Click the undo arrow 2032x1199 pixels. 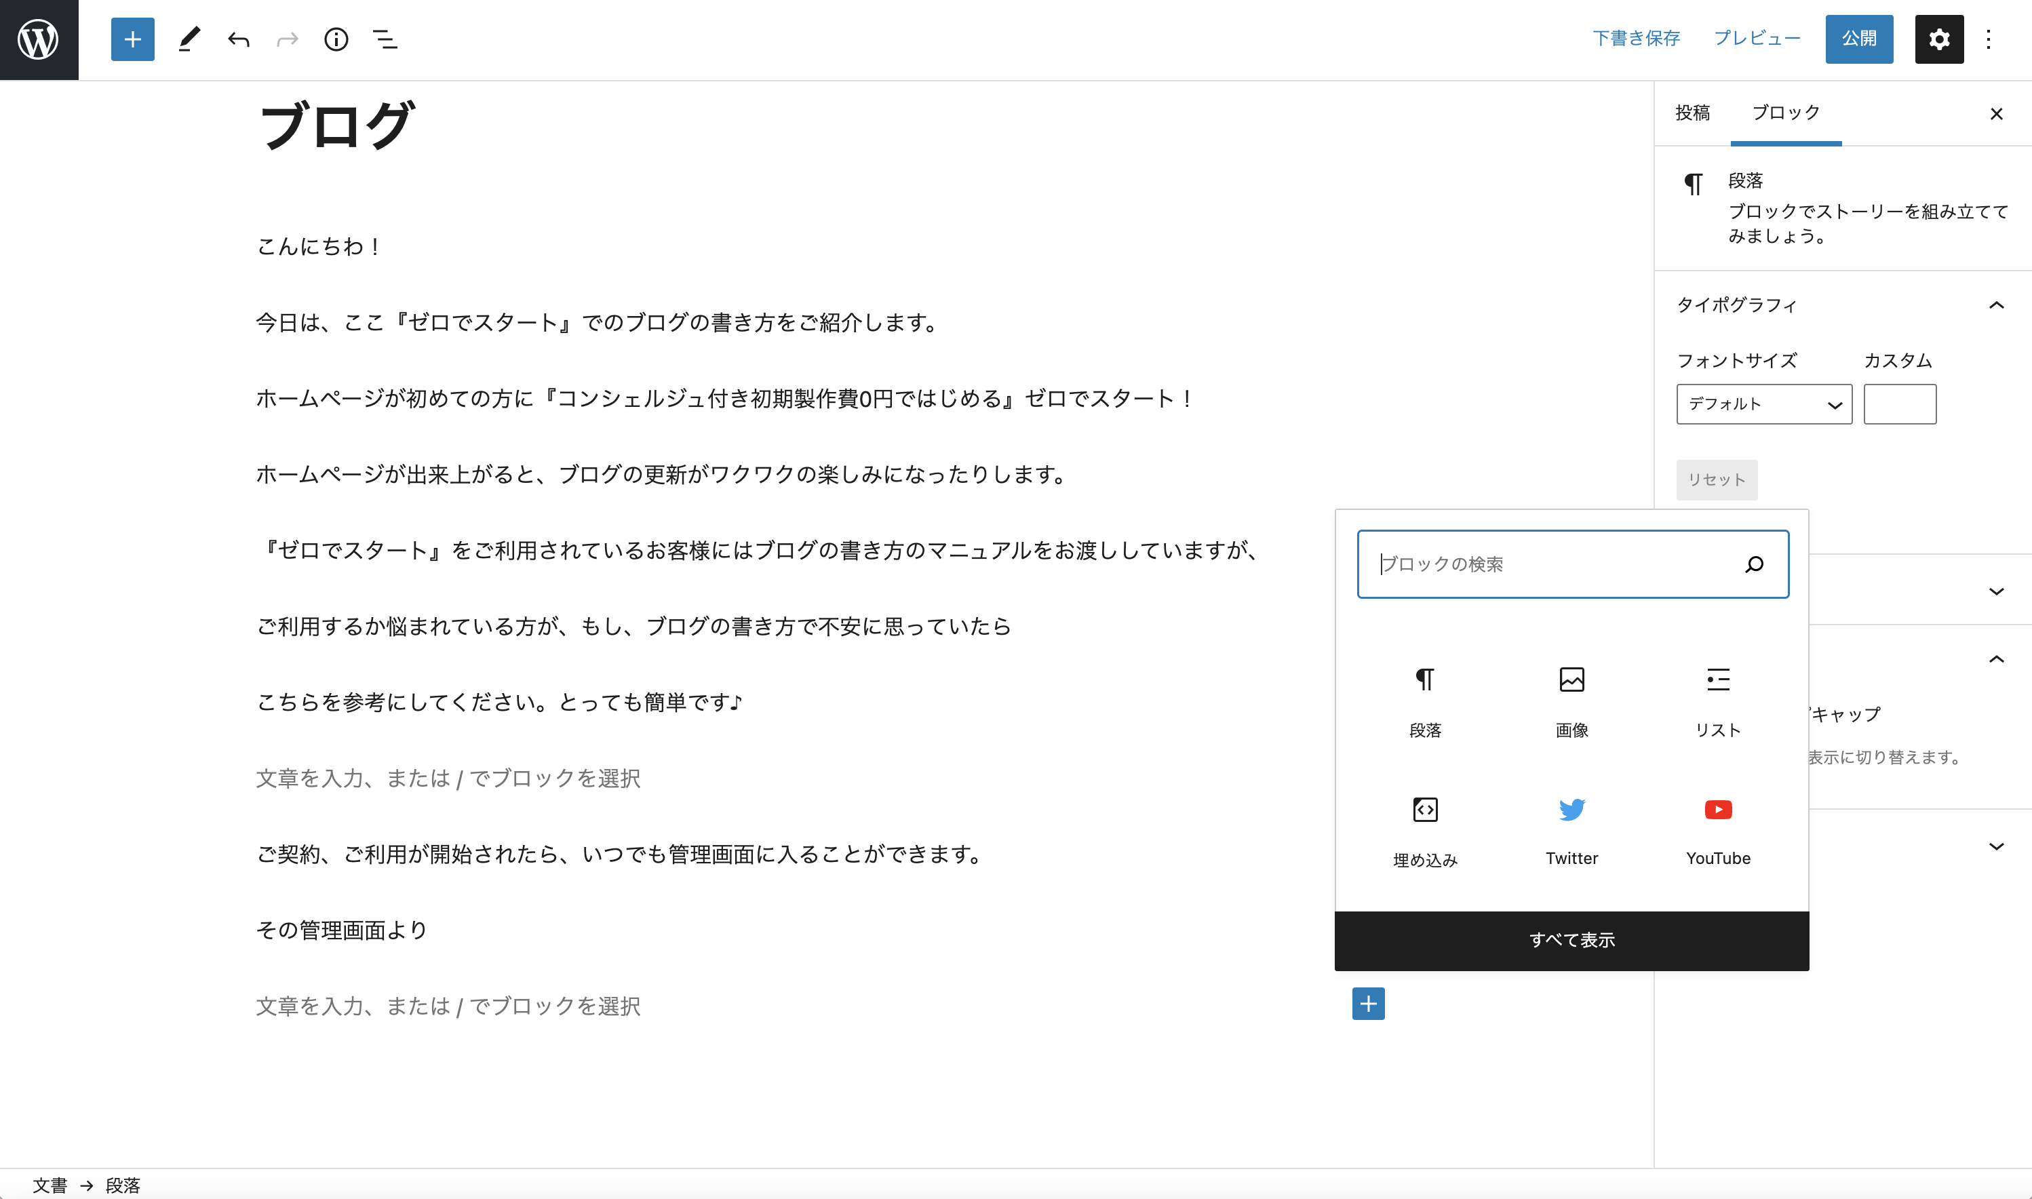click(x=238, y=39)
